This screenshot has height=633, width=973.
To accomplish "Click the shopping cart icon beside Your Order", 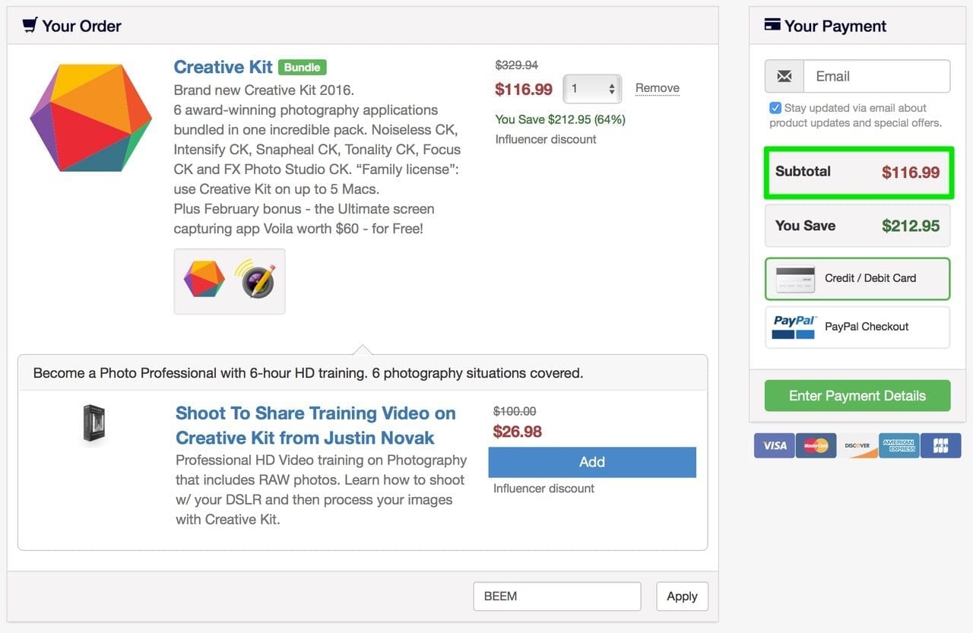I will pos(29,25).
